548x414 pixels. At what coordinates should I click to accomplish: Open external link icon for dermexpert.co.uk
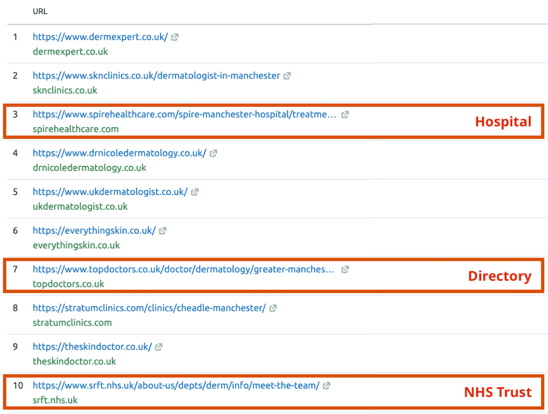tap(175, 37)
